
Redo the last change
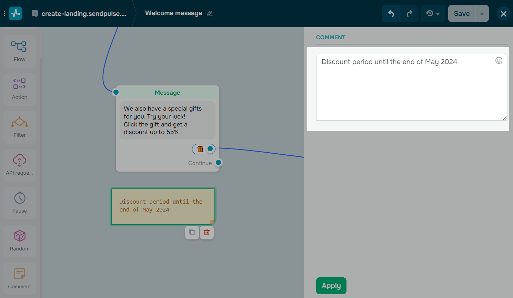(x=409, y=13)
